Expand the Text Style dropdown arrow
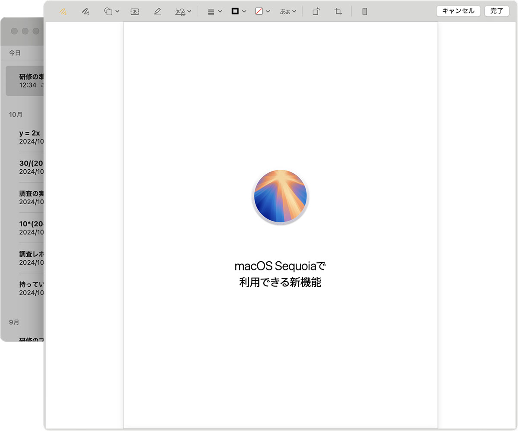518x431 pixels. point(294,12)
